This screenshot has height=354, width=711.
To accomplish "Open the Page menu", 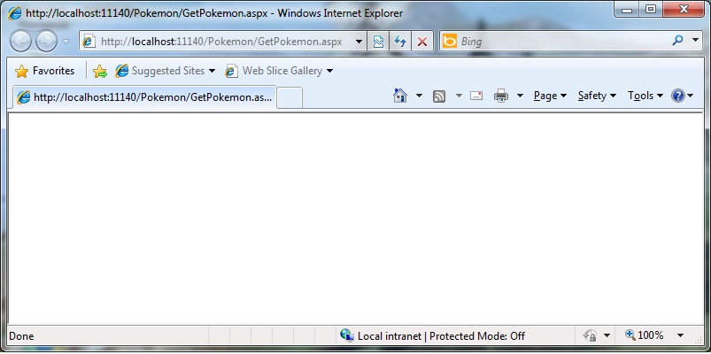I will [x=550, y=96].
